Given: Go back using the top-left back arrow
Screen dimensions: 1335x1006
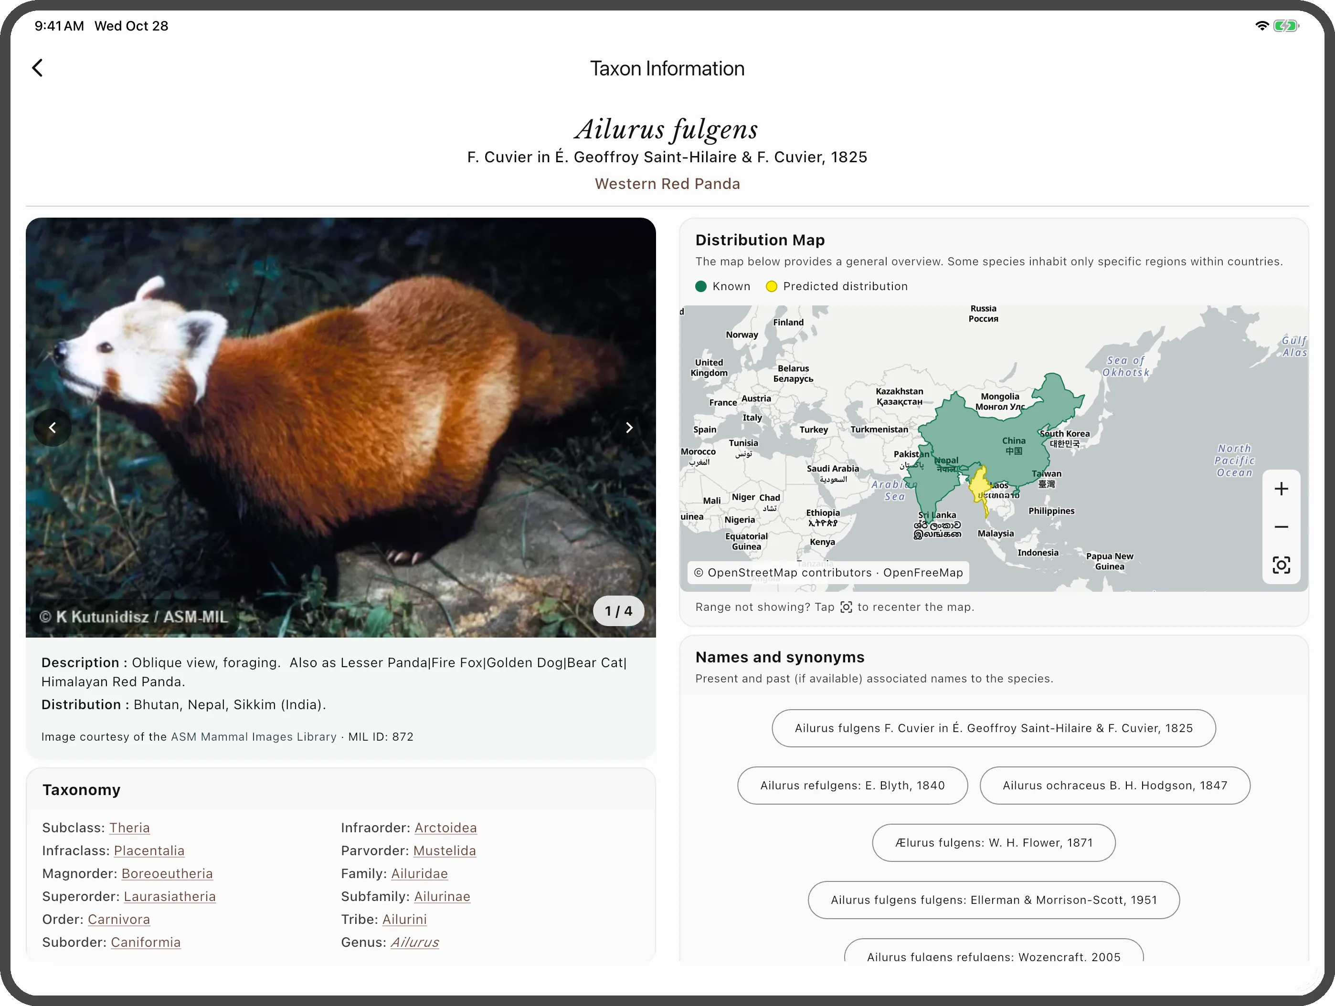Looking at the screenshot, I should click(x=37, y=68).
